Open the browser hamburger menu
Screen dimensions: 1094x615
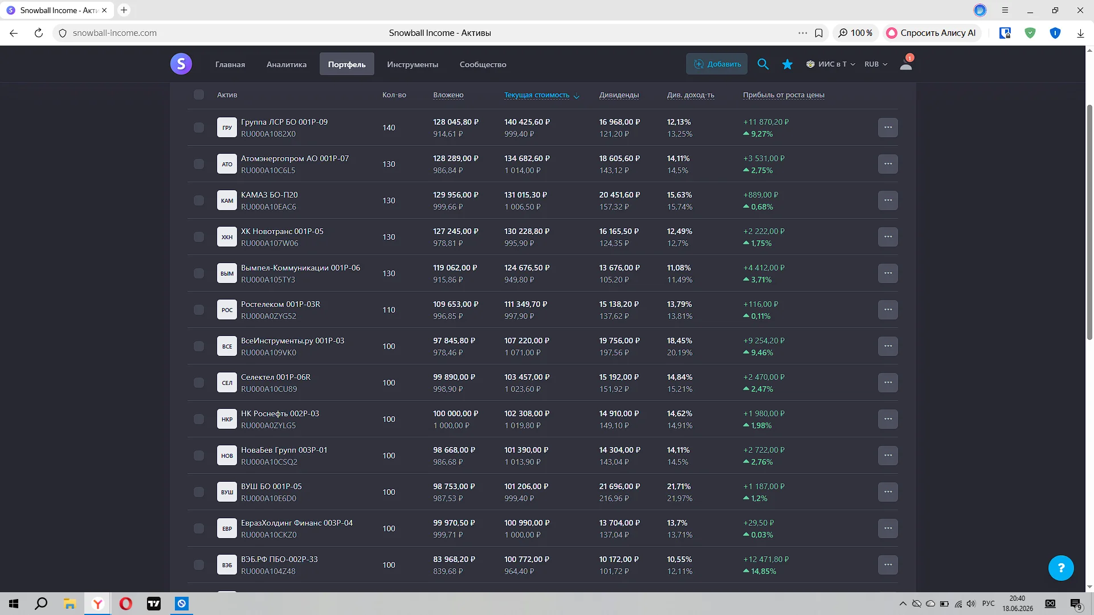point(1005,10)
